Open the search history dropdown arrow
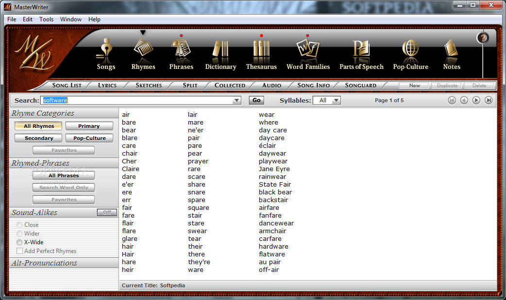This screenshot has height=300, width=506. (236, 100)
